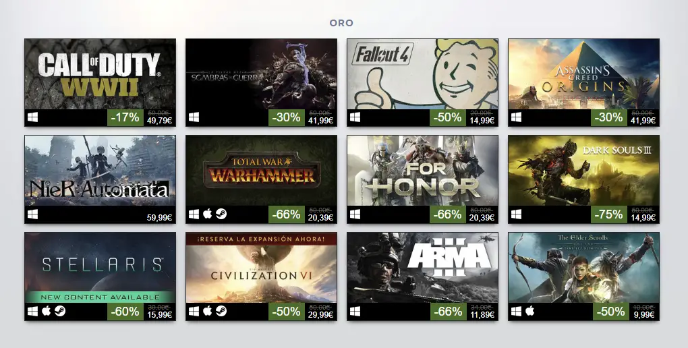Click the Apple icon on the Total War Warhammer tile
Image resolution: width=688 pixels, height=348 pixels.
pos(208,214)
